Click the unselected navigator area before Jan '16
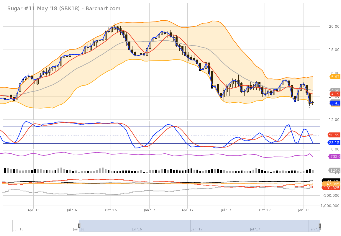 [x=41, y=226]
